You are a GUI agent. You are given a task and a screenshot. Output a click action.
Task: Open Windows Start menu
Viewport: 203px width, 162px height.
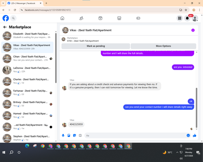(x=4, y=152)
